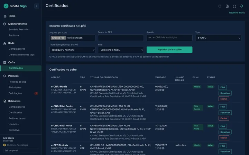
Task: Open Solicitações in the sidebar
Action: pyautogui.click(x=16, y=93)
